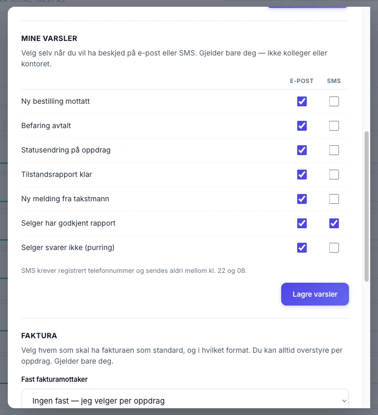Uncheck e-post for Selger svarer ikke
Image resolution: width=378 pixels, height=415 pixels.
[302, 247]
